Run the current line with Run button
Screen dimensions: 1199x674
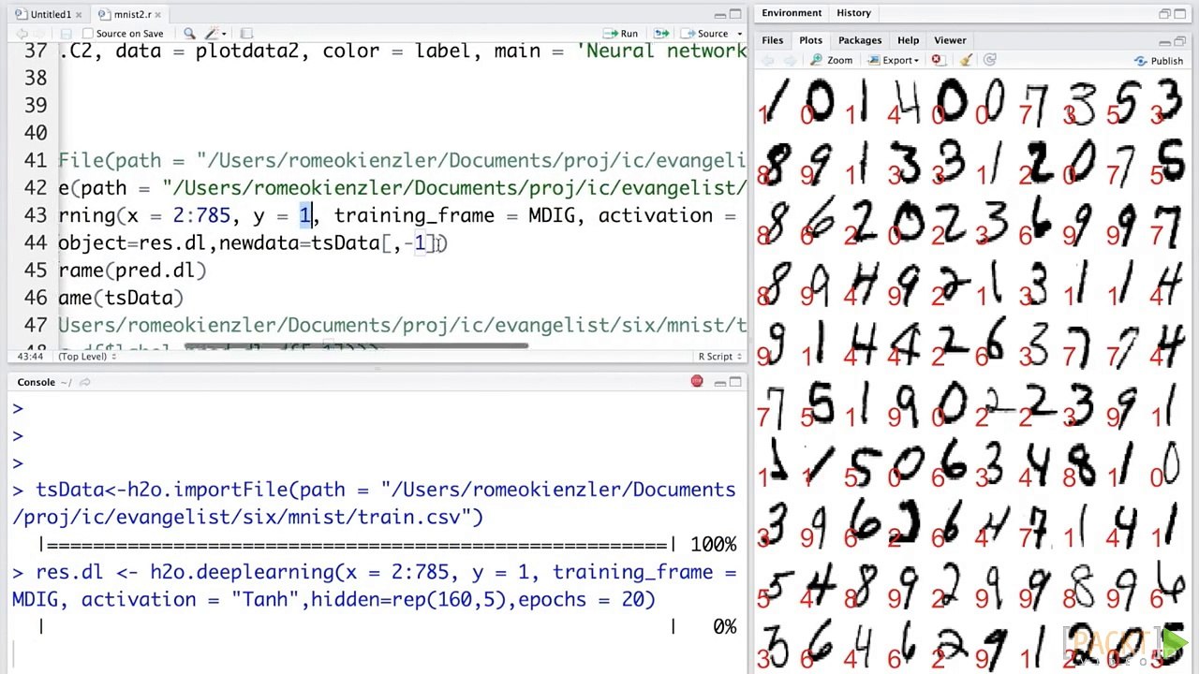[x=621, y=34]
